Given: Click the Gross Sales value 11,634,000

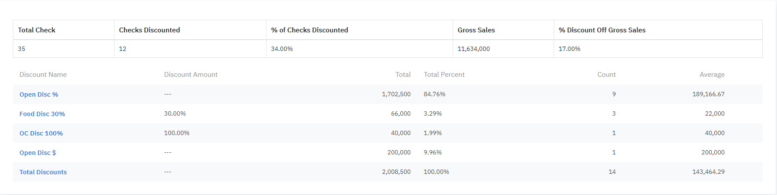Looking at the screenshot, I should tap(474, 49).
